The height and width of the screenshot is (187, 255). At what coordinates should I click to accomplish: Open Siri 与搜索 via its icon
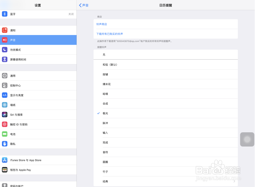coord(5,115)
